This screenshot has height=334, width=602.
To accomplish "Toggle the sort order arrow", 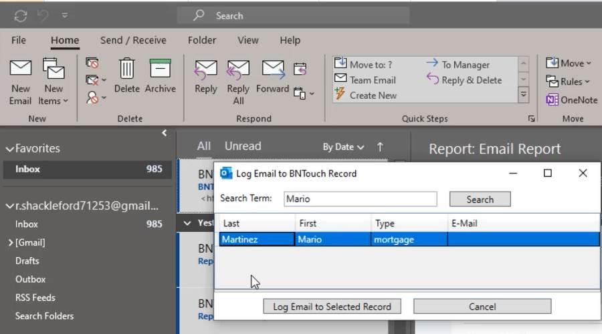I will point(380,146).
